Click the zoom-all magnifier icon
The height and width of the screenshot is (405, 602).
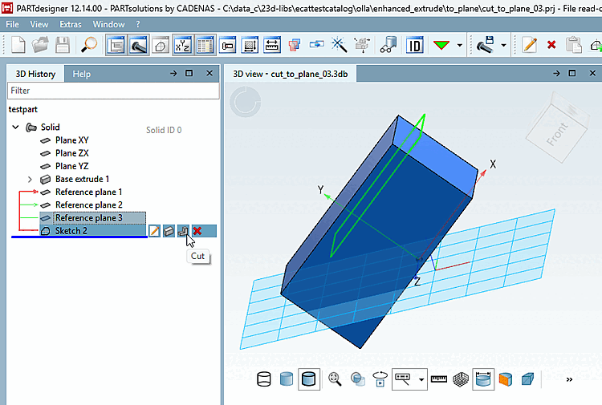click(x=335, y=379)
